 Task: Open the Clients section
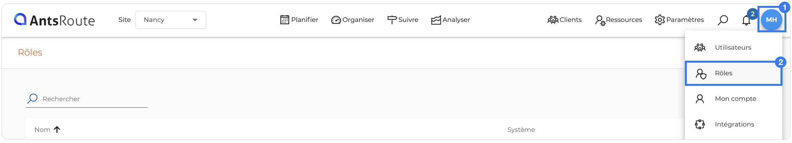tap(564, 20)
